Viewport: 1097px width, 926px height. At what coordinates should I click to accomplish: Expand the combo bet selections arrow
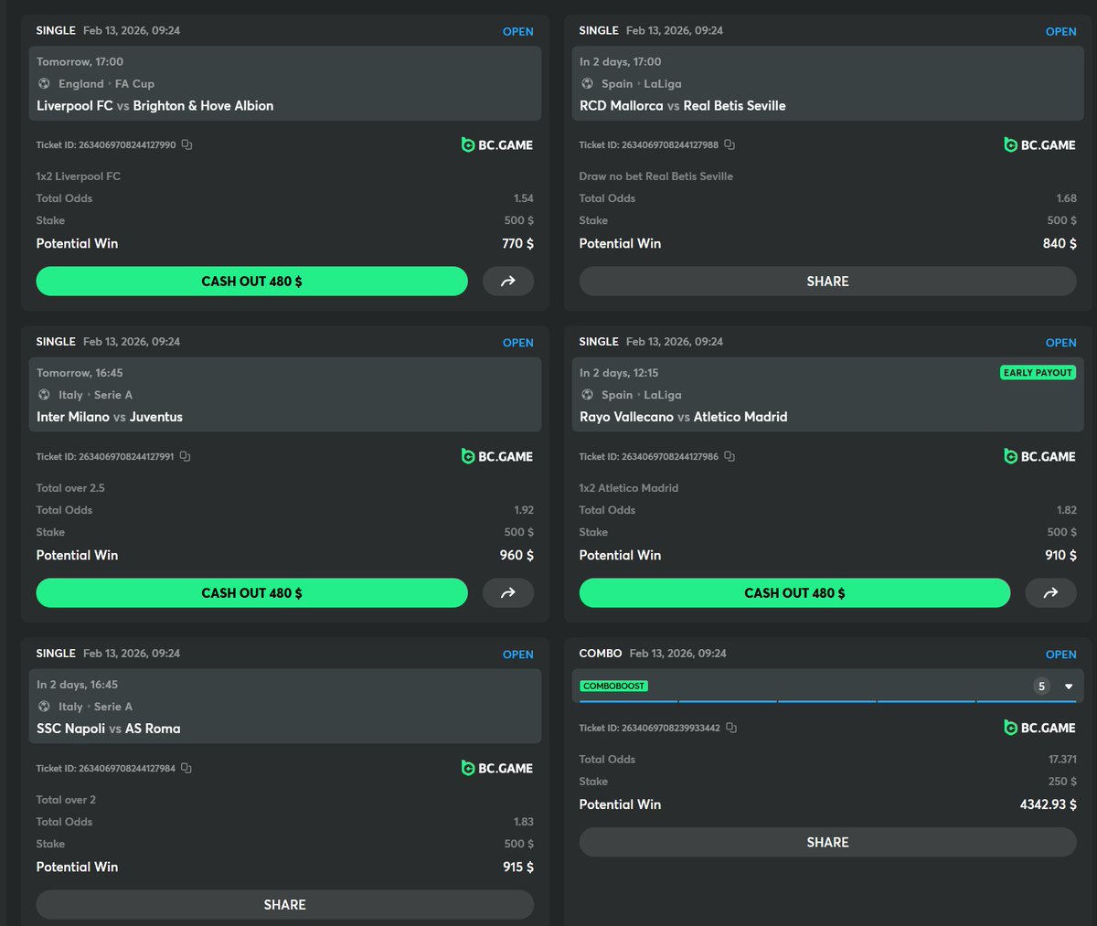1069,687
